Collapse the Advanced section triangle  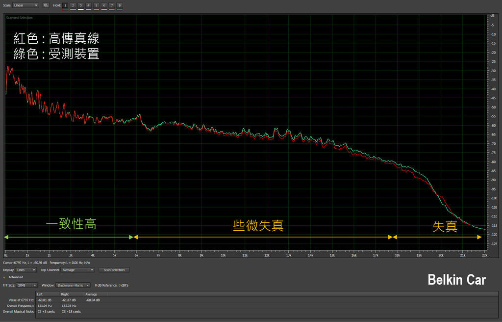(x=4, y=277)
